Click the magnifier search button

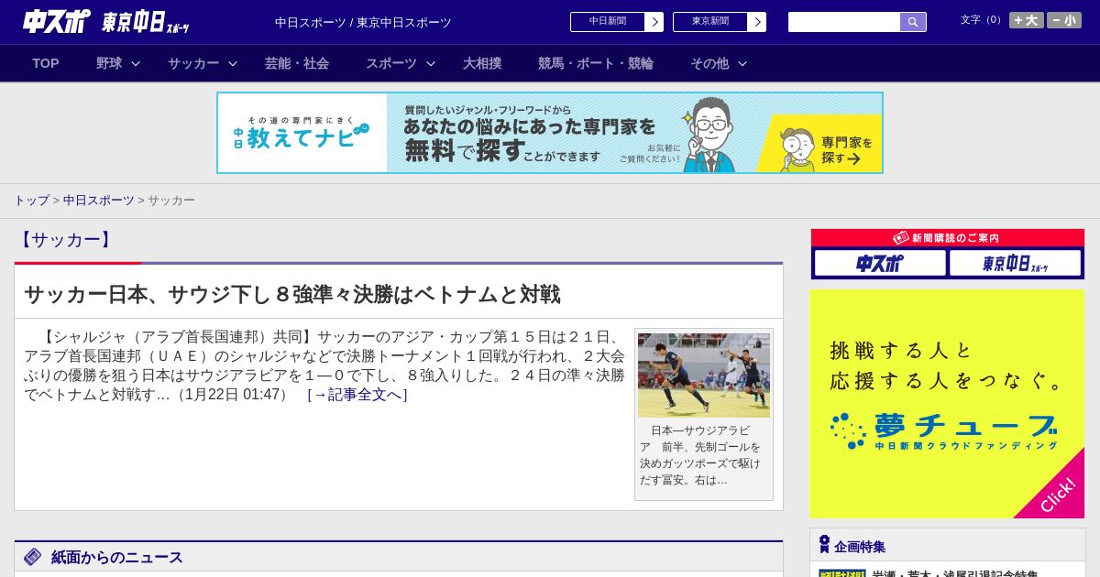pos(913,22)
